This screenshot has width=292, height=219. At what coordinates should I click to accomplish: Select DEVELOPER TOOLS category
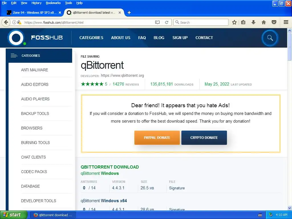pos(38,200)
